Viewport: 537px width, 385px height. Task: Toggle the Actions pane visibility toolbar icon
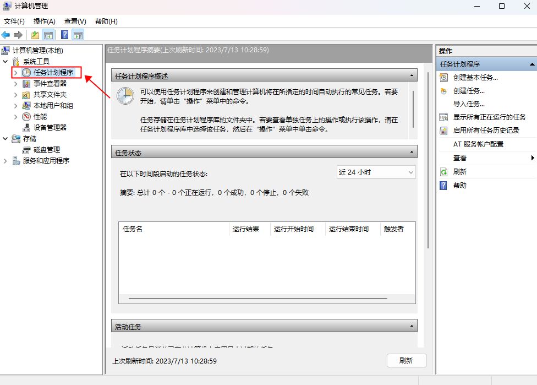coord(78,34)
